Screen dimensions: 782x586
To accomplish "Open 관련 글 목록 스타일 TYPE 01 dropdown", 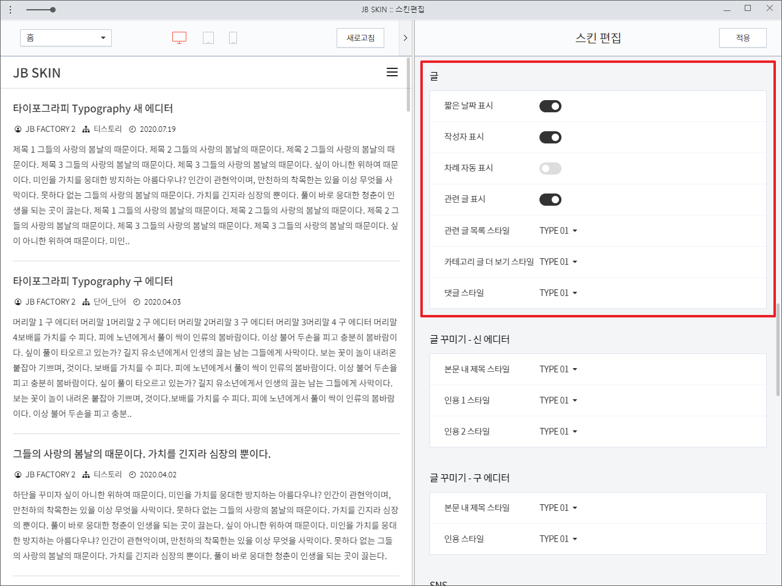I will pyautogui.click(x=558, y=231).
